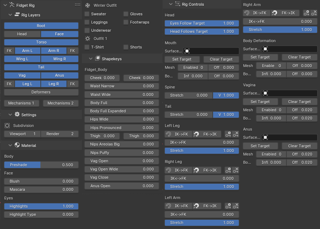Click the Viewport subdivision field
The width and height of the screenshot is (320, 229).
[22, 134]
